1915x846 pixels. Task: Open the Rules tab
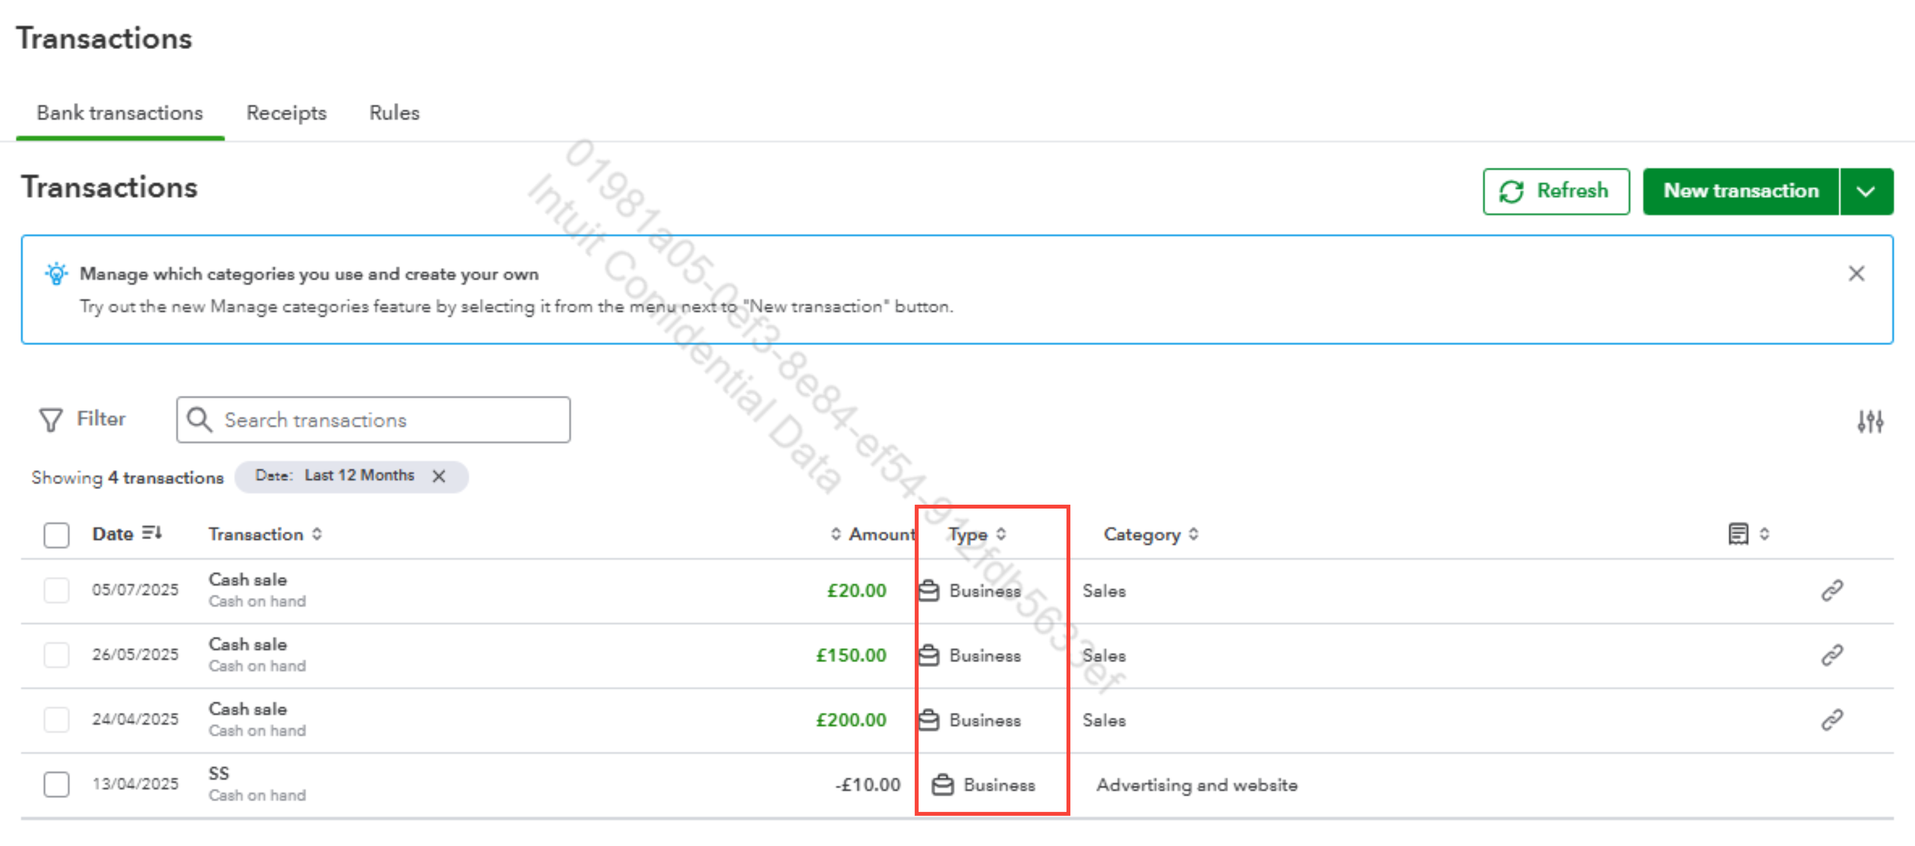(394, 113)
